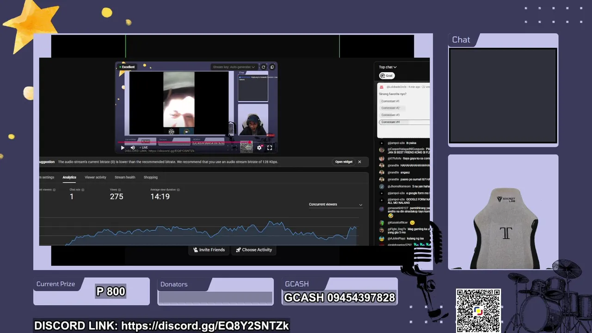
Task: Reset the stream key with refresh icon
Action: pos(263,67)
